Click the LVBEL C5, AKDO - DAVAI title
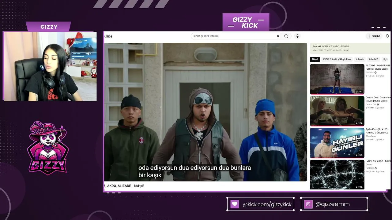392x220 pixels. (378, 163)
